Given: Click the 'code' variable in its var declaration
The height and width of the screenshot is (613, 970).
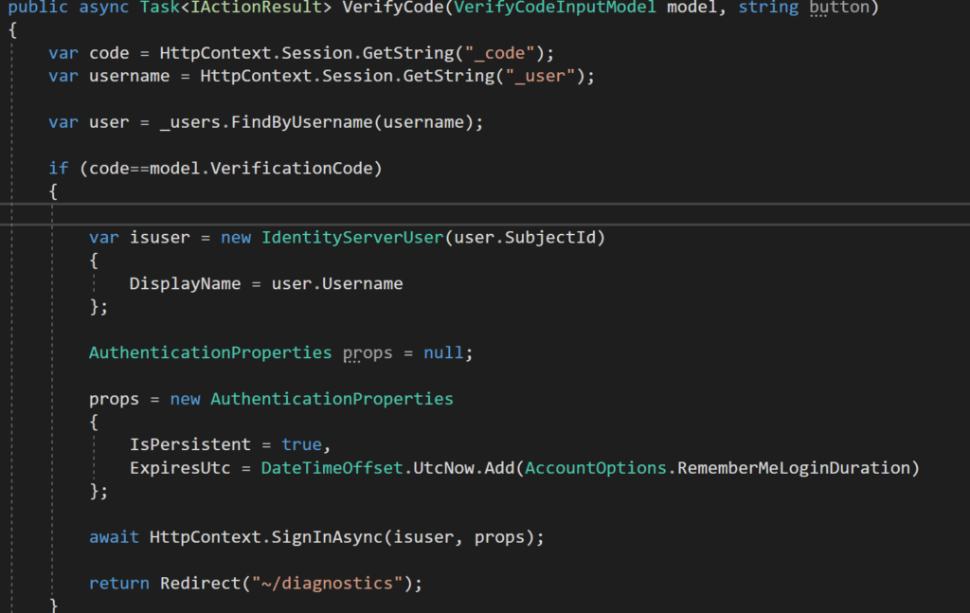Looking at the screenshot, I should click(x=109, y=53).
